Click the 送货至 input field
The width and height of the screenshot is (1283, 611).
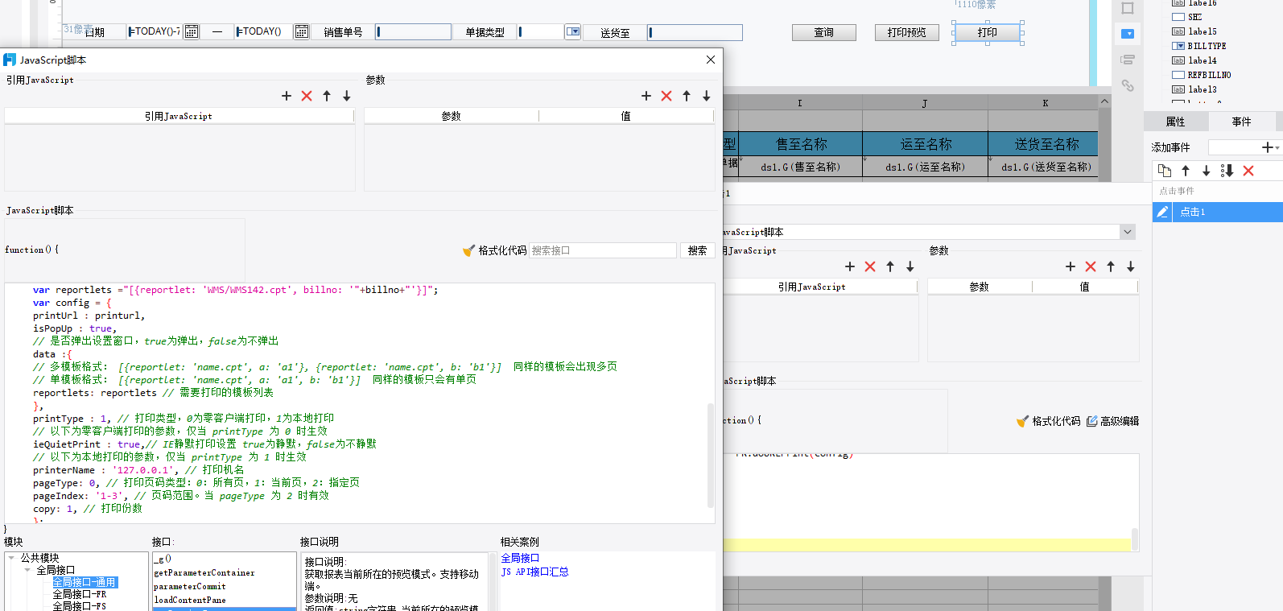pos(695,32)
